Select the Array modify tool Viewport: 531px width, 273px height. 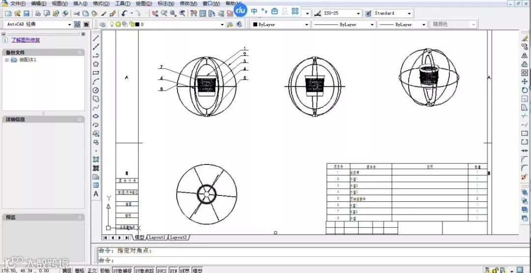click(x=525, y=73)
